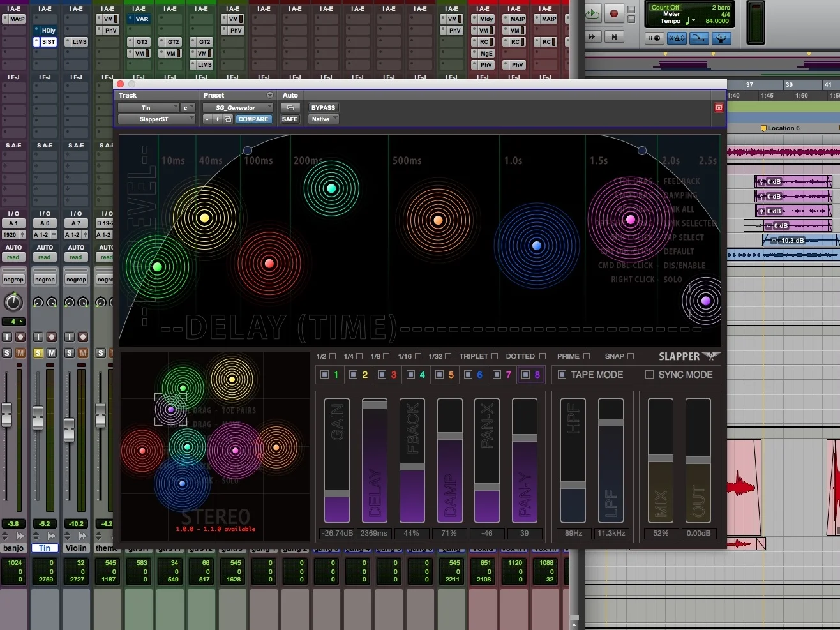The width and height of the screenshot is (840, 630).
Task: Mute the banjo channel
Action: 20,353
